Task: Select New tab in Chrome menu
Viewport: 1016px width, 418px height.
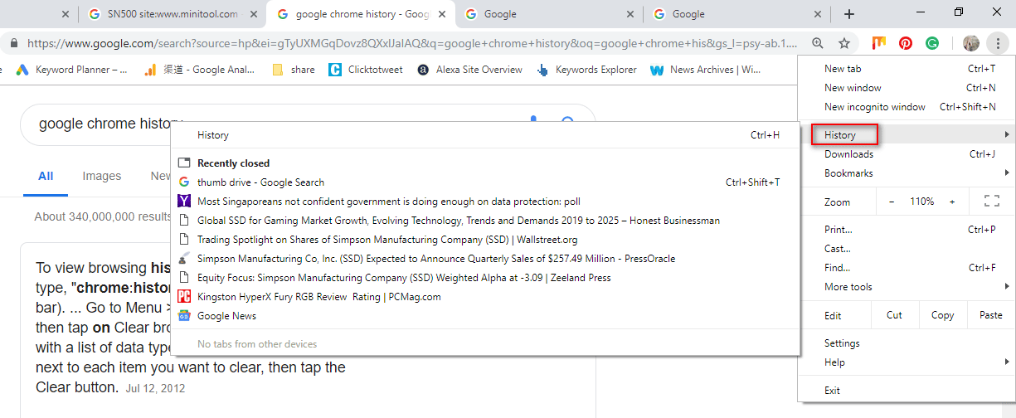Action: pyautogui.click(x=907, y=69)
